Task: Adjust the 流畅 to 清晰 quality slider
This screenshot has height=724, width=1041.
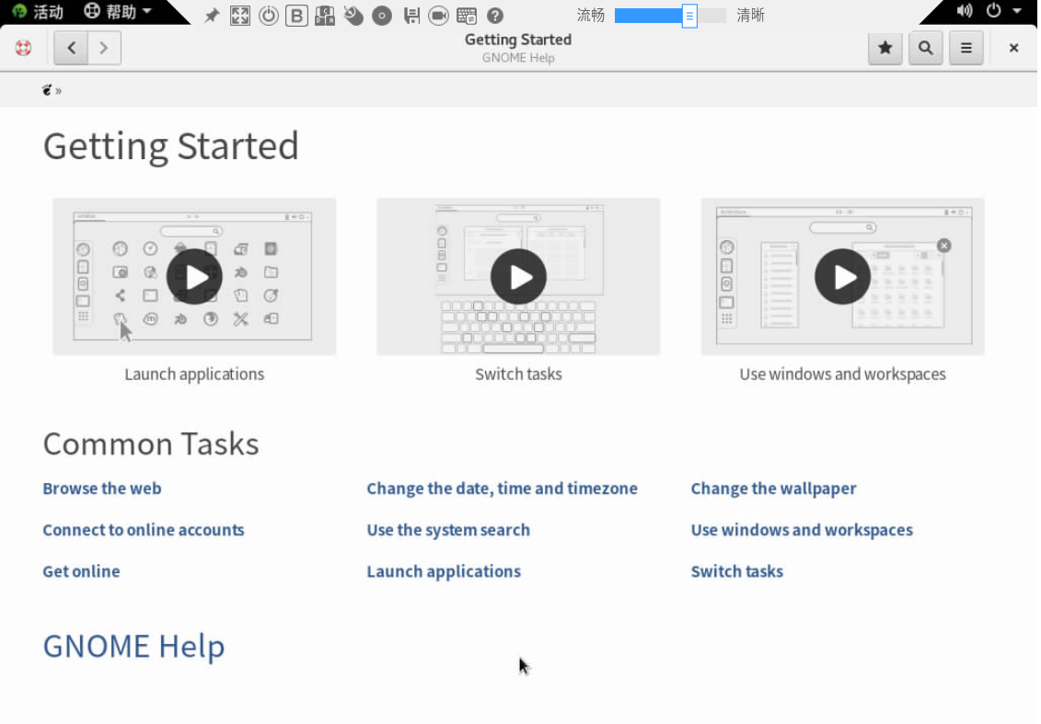Action: 688,16
